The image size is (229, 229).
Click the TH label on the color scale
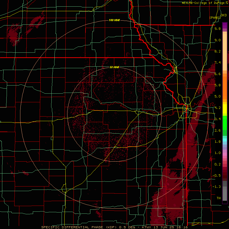pos(219,198)
